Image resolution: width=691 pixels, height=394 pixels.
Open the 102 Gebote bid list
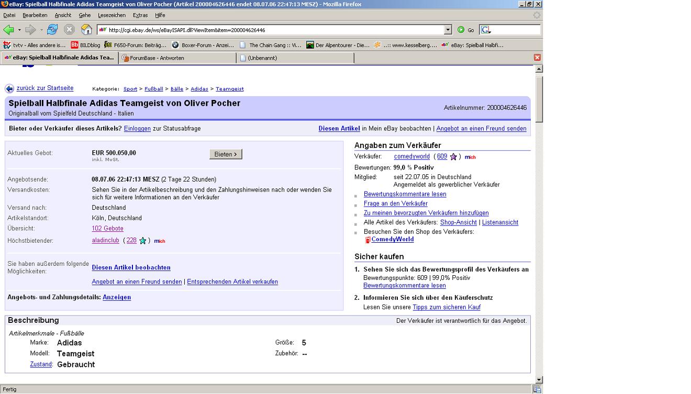pyautogui.click(x=108, y=228)
